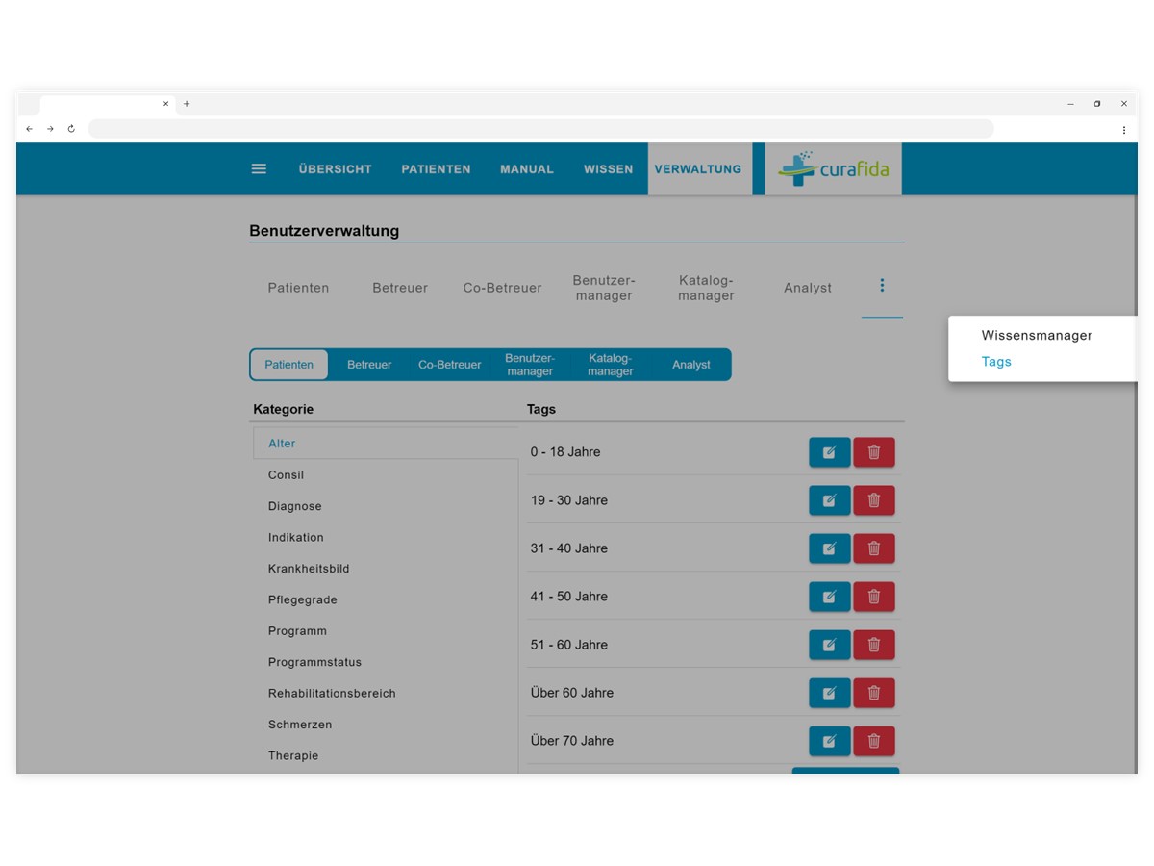The image size is (1154, 866).
Task: Open the VERWALTUNG navigation item
Action: (698, 169)
